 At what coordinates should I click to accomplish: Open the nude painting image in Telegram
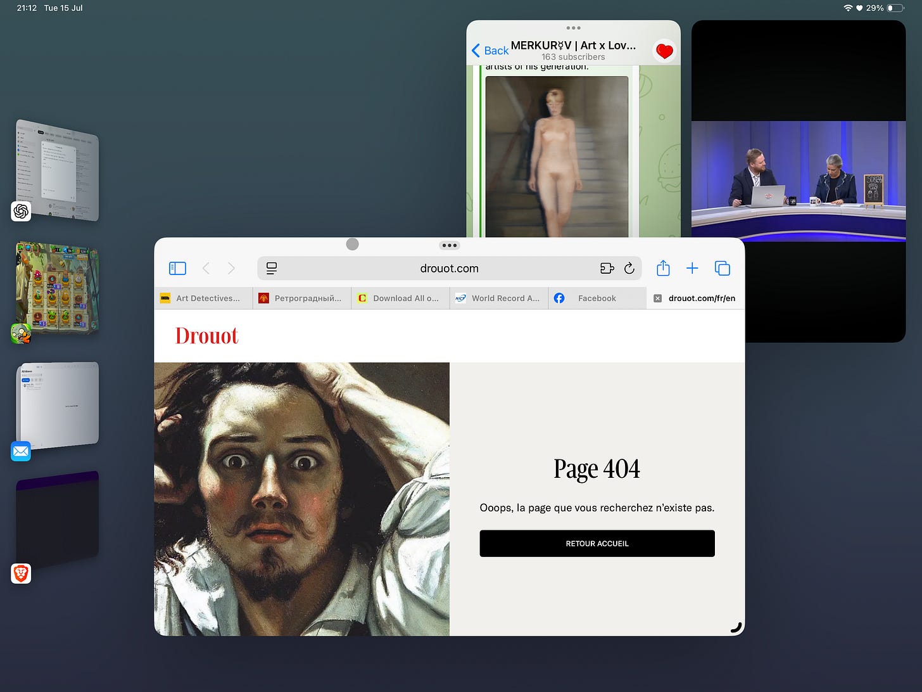tap(557, 157)
